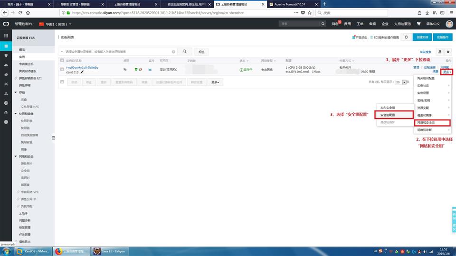Choose 安全组配置 in the submenu

tap(394, 115)
